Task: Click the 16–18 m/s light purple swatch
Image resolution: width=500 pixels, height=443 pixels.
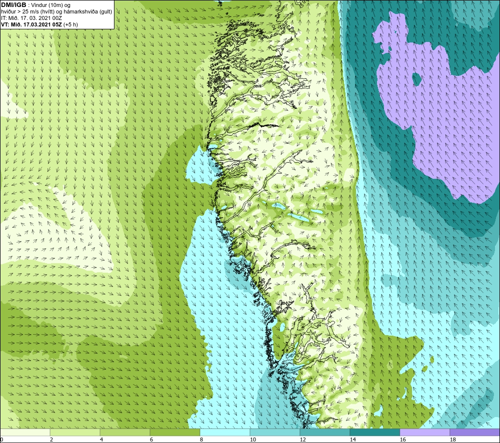Action: 424,432
